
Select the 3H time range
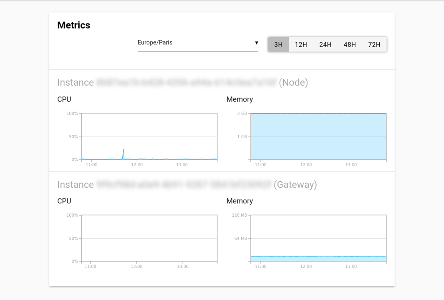[278, 45]
